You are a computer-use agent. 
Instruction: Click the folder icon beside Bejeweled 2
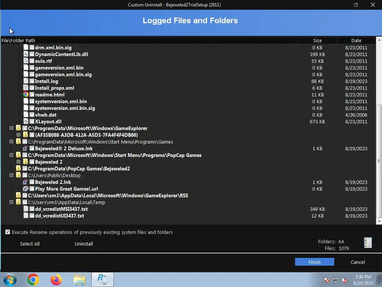coord(26,161)
